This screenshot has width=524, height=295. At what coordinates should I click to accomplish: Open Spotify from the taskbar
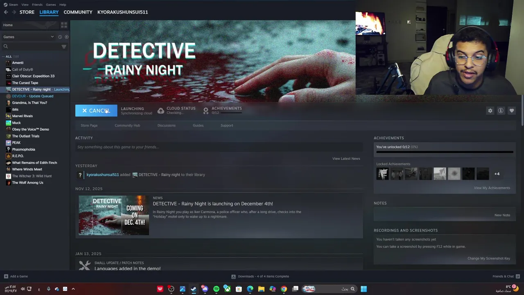(x=216, y=289)
